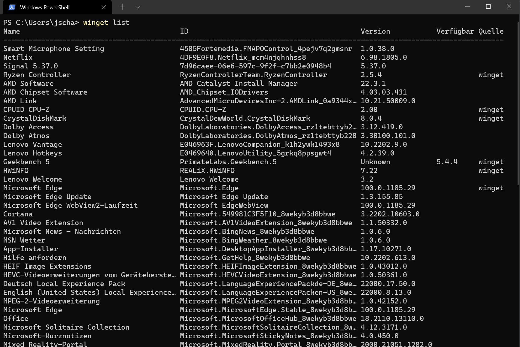Click 'Dolby Access' name entry
Viewport: 520px width, 347px height.
click(x=29, y=127)
